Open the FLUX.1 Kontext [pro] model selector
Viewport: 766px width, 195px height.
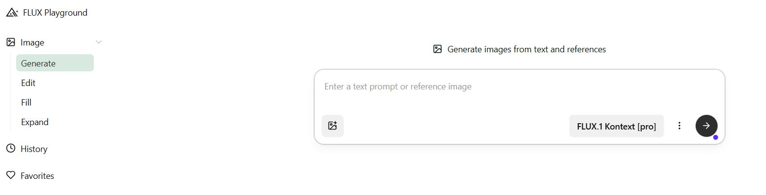pos(616,126)
